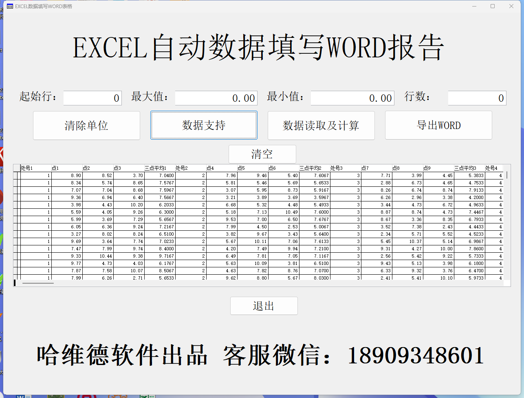Run 数据读取及计算
The width and height of the screenshot is (524, 398).
pyautogui.click(x=321, y=125)
